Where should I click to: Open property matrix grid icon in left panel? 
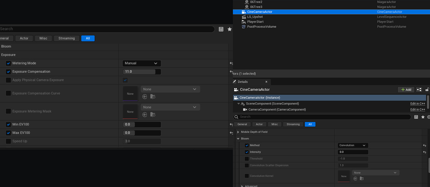coord(221,29)
